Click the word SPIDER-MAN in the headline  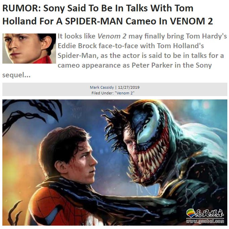[x=94, y=21]
